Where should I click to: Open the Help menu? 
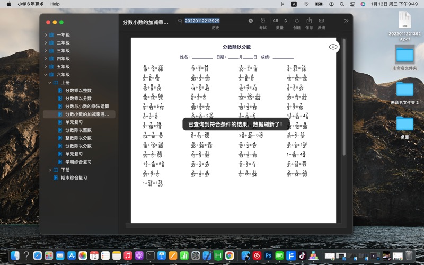tap(55, 4)
